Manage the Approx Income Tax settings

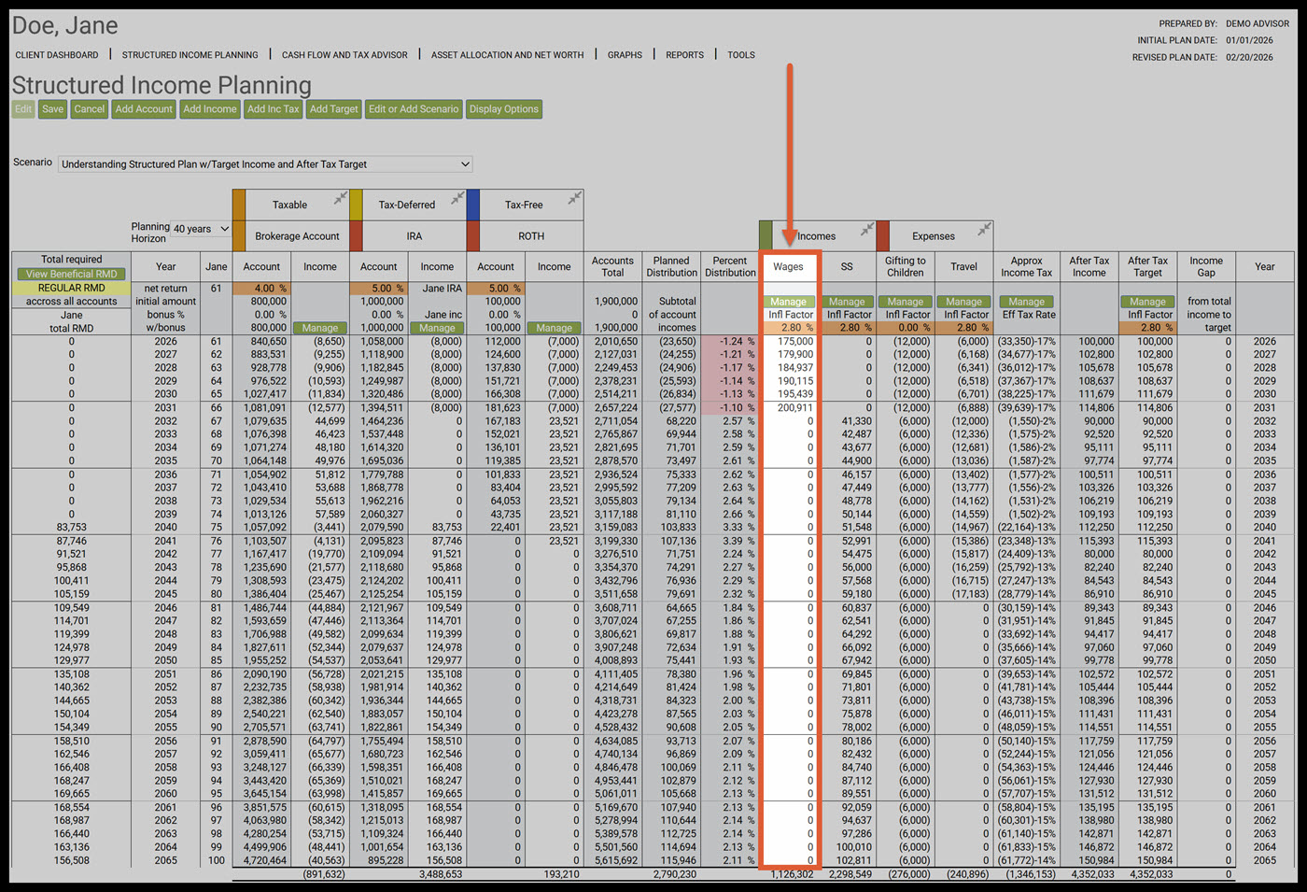[1027, 302]
